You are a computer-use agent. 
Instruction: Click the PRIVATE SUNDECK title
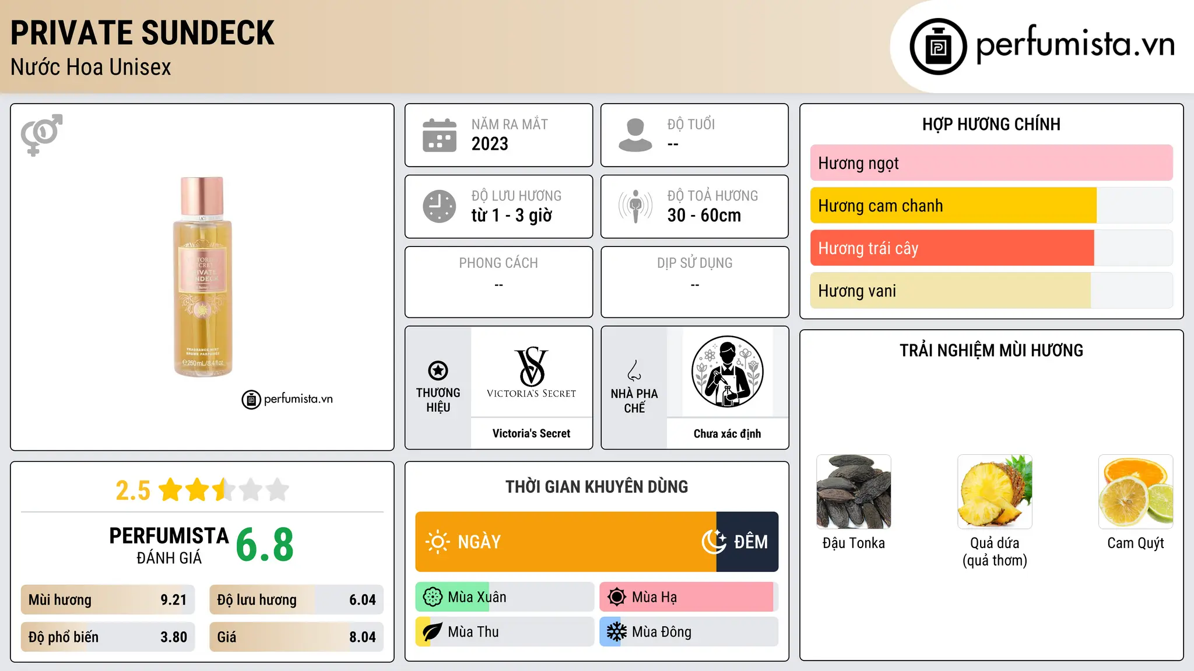point(142,33)
